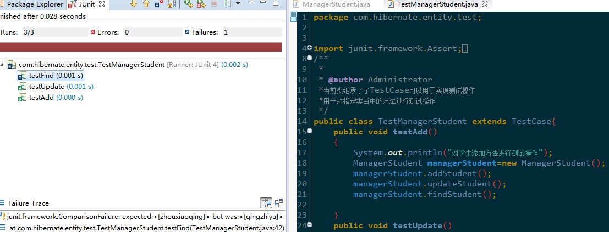Click System.out.println statement

[452, 152]
